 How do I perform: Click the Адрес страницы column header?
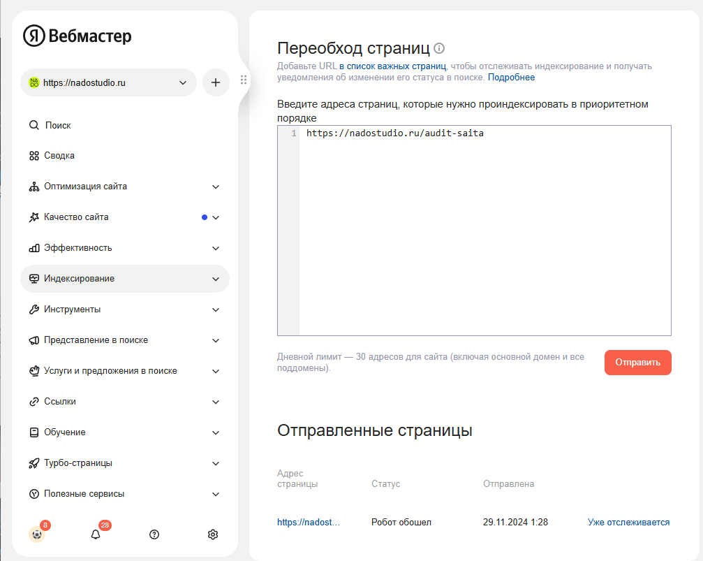pos(297,479)
